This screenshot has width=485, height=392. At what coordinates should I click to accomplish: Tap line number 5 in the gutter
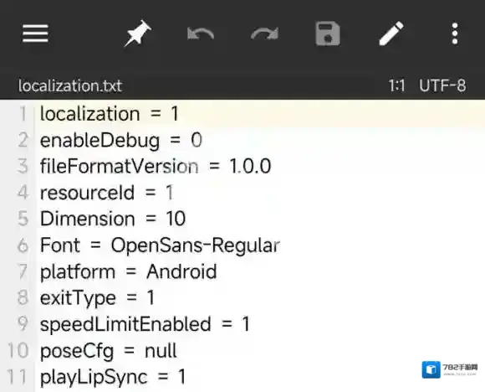23,219
